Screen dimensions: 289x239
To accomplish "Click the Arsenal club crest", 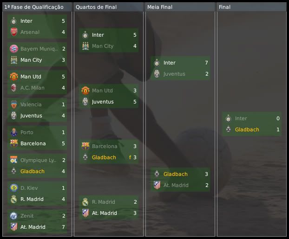I will coord(13,32).
